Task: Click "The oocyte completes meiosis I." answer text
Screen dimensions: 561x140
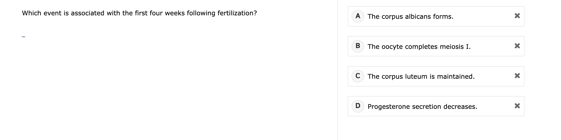Action: tap(419, 47)
